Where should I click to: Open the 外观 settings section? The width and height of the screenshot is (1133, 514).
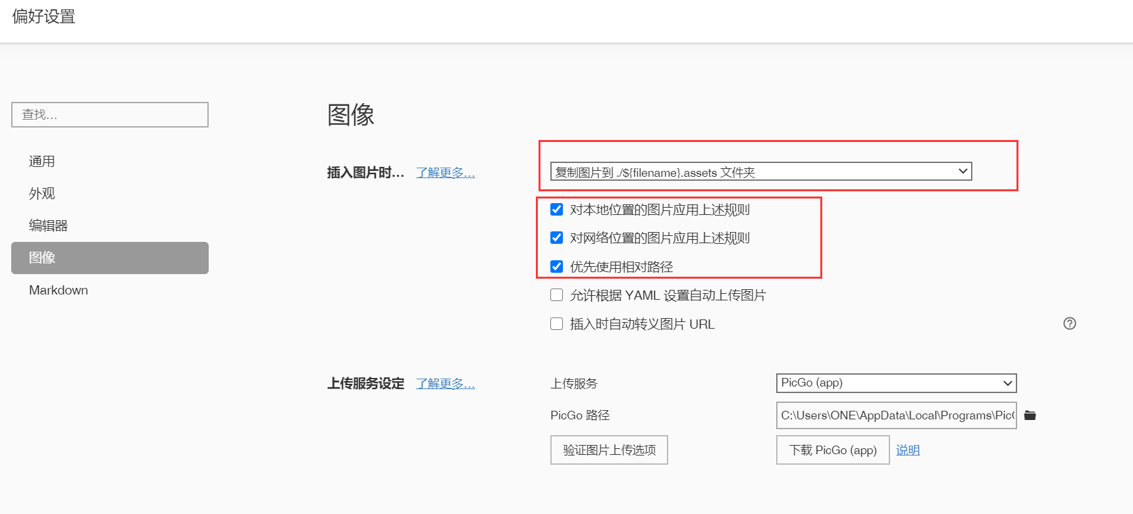point(42,194)
